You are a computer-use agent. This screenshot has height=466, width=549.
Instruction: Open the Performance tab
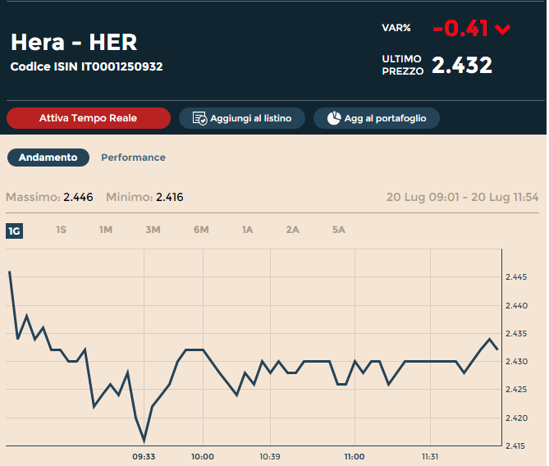[134, 158]
